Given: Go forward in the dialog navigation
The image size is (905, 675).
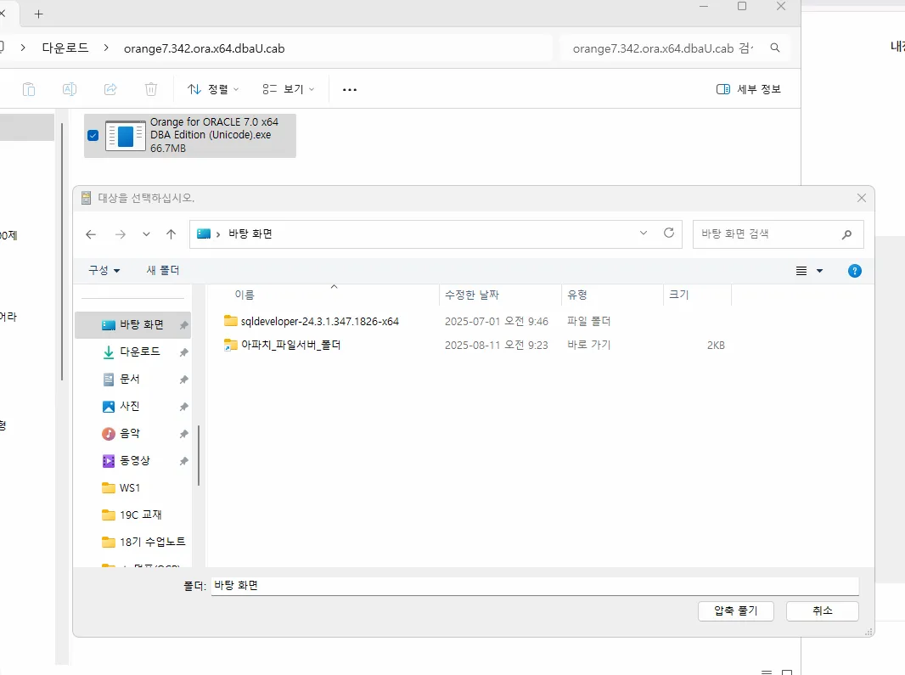Looking at the screenshot, I should pyautogui.click(x=120, y=234).
